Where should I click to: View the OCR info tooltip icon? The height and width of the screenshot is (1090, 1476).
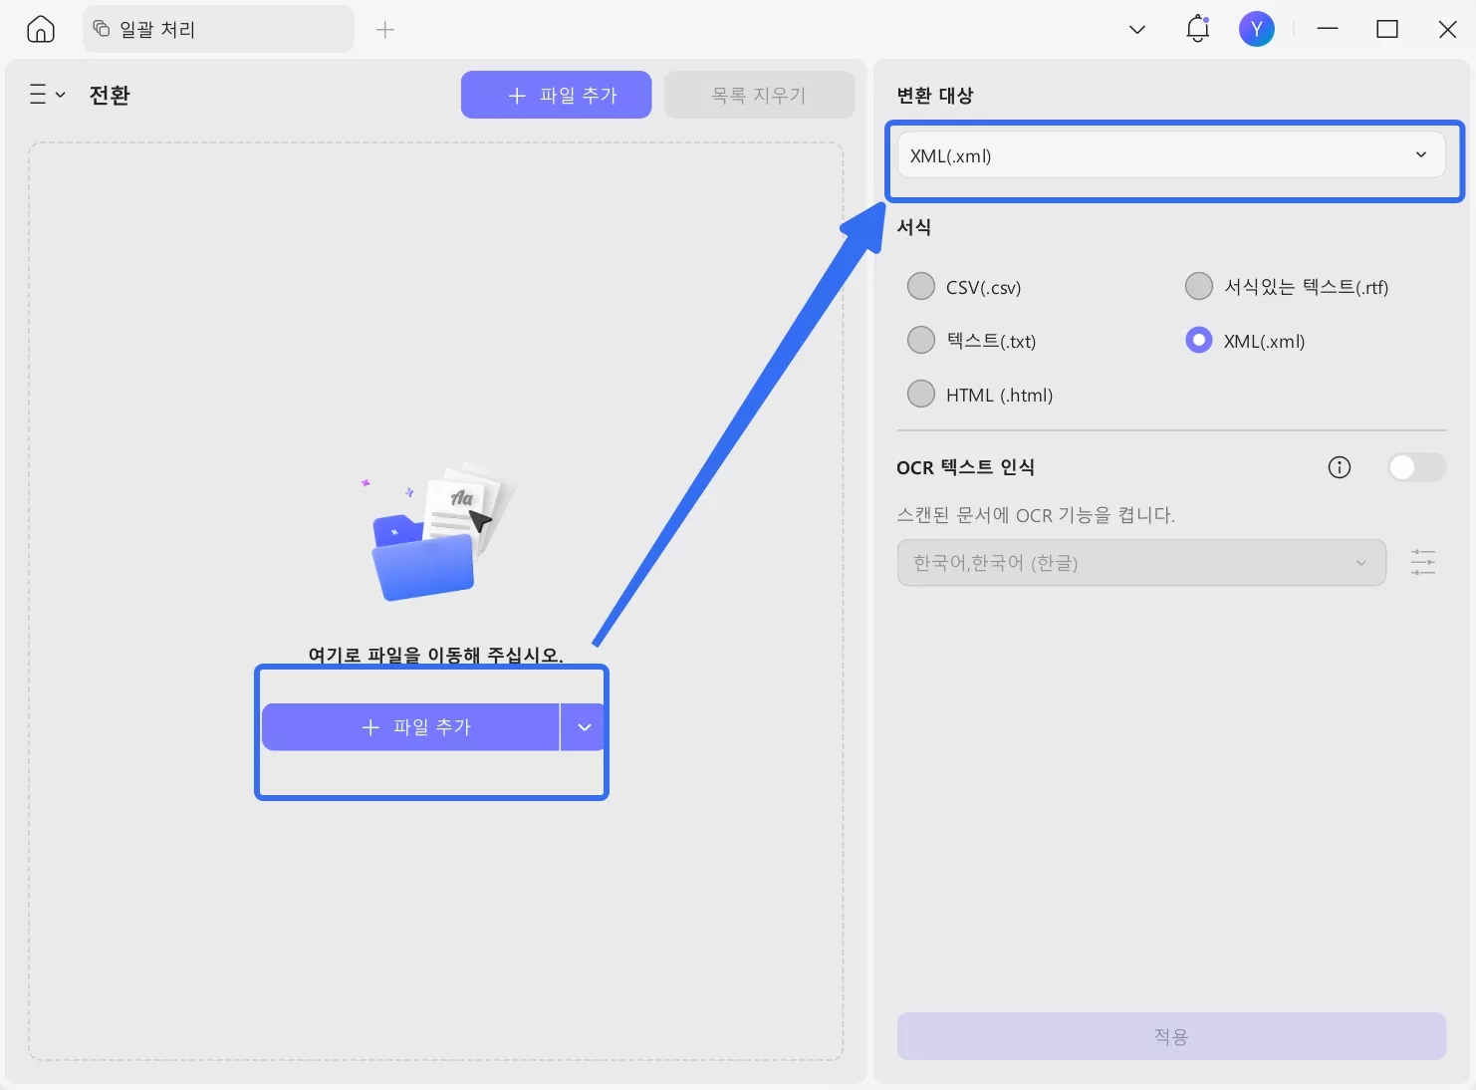click(x=1339, y=467)
